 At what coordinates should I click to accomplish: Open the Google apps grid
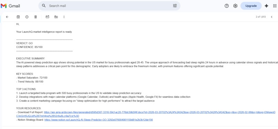click(x=275, y=6)
